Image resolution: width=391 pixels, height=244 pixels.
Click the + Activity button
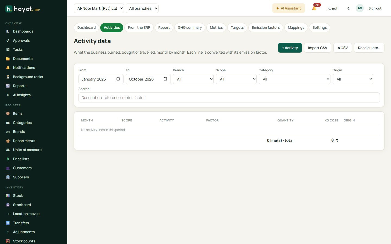coord(290,48)
